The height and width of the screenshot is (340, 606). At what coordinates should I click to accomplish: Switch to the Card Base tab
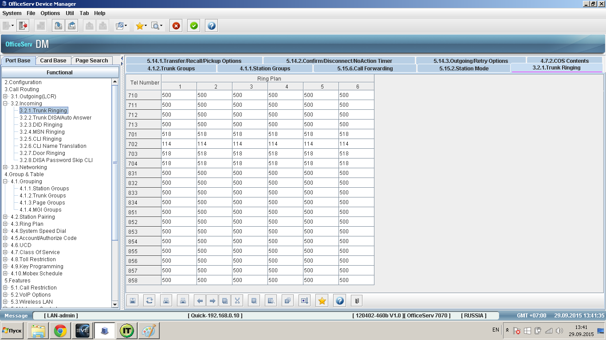[53, 61]
